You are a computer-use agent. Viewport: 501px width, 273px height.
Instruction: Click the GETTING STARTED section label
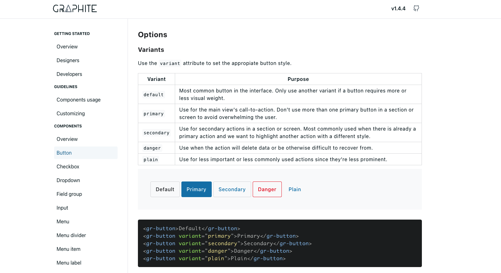pyautogui.click(x=72, y=34)
